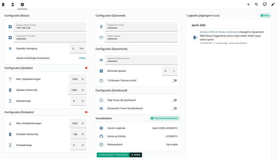Enable Help Tonen Op Dashboard switch
Image resolution: width=278 pixels, height=159 pixels.
(x=174, y=100)
